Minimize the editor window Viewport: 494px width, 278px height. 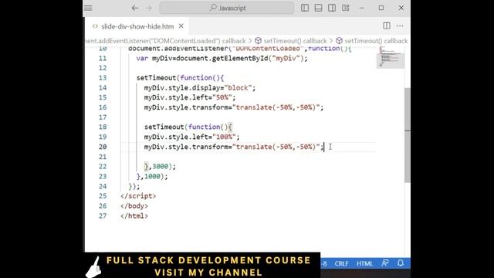[361, 8]
